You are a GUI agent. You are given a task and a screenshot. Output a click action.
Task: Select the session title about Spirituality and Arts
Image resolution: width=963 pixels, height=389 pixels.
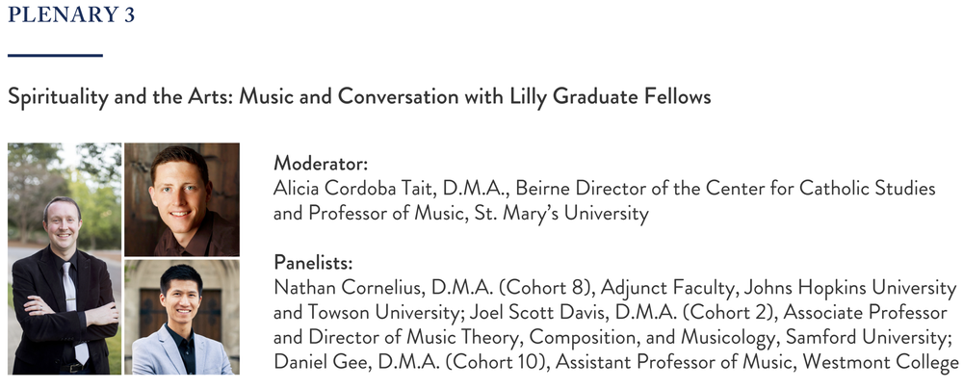pyautogui.click(x=359, y=96)
